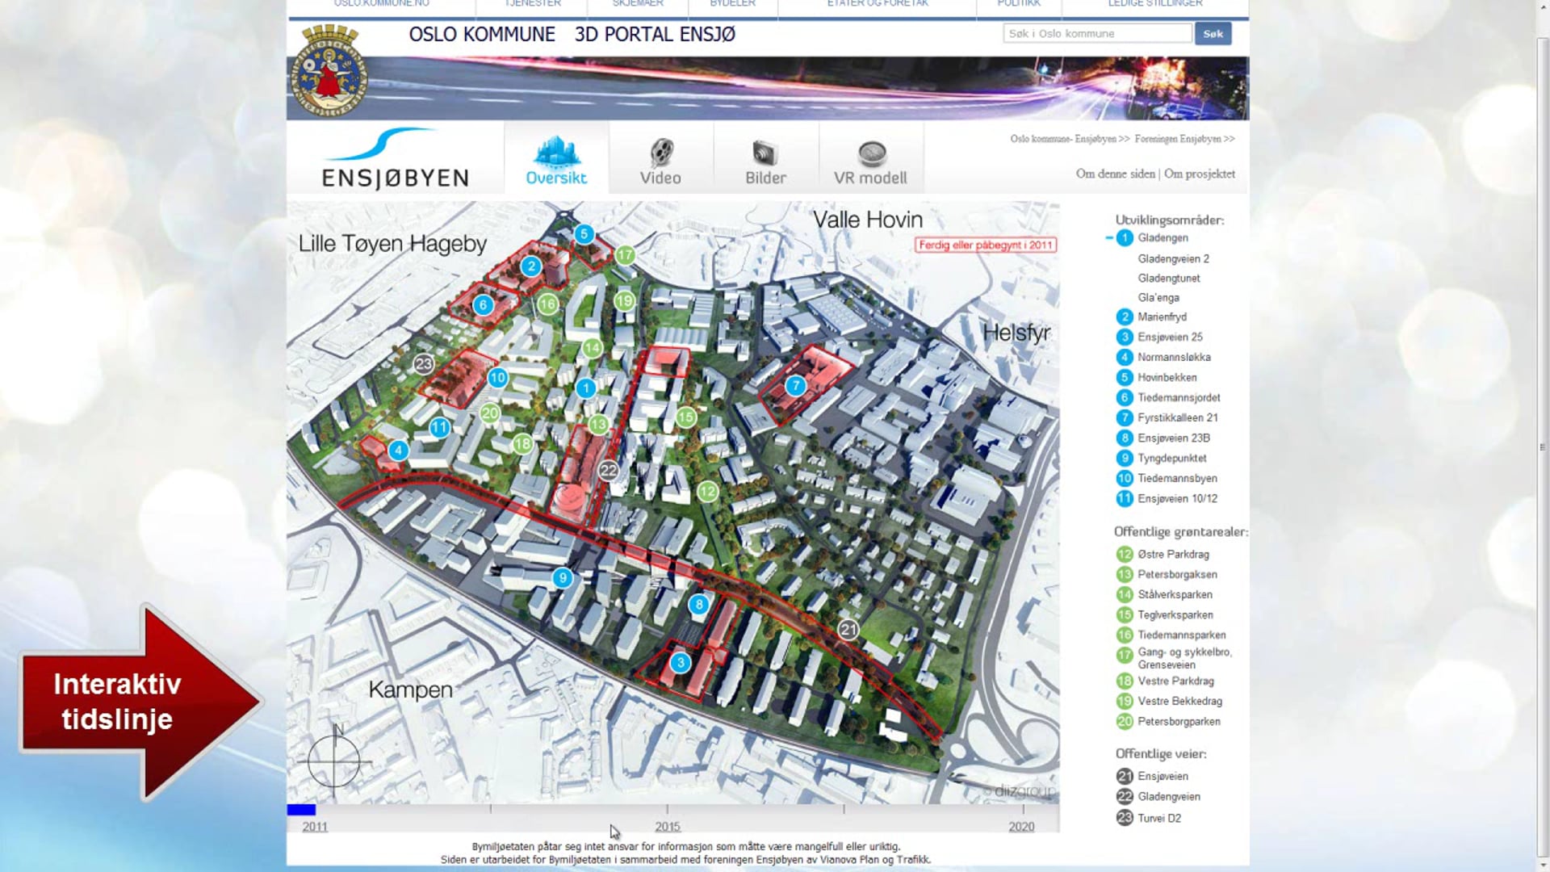Click the Ensjøbyen logo
This screenshot has height=872, width=1550.
[395, 159]
